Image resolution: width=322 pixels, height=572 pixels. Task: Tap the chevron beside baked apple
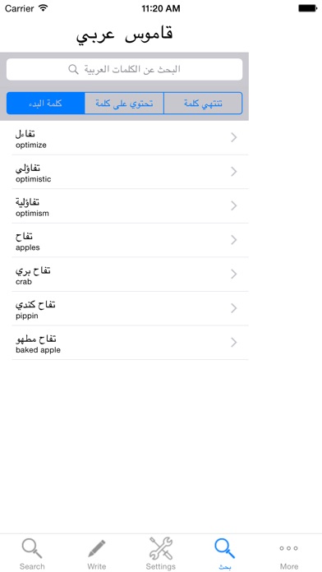point(234,343)
